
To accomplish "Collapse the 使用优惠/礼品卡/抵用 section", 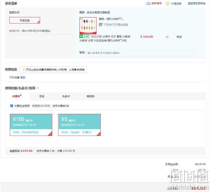I will [38, 88].
